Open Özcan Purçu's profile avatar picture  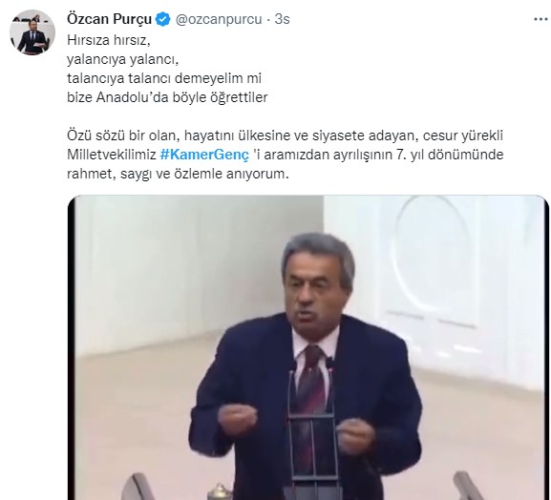coord(32,32)
